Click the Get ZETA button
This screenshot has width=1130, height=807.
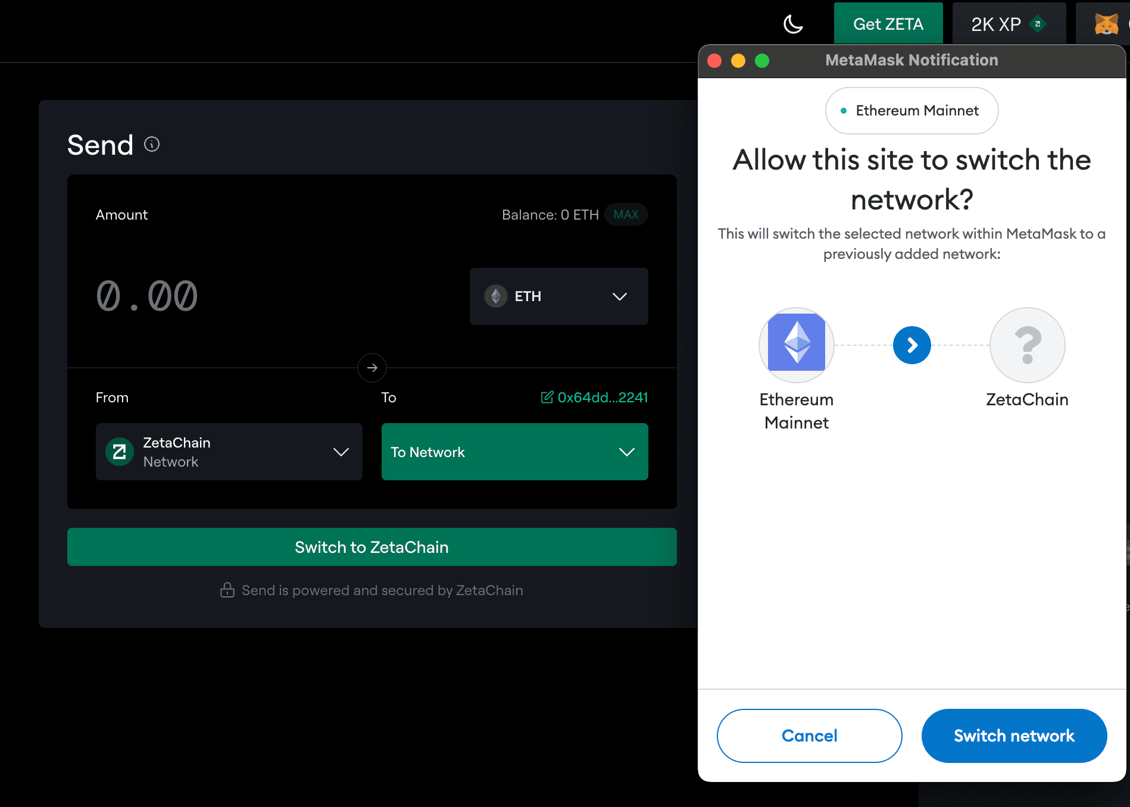pos(888,24)
